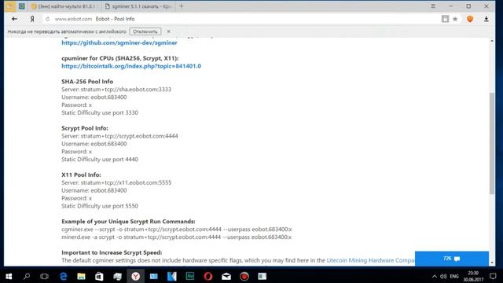Screen dimensions: 503x283
Task: Select the text 'Static Difficulty use port 4440'
Action: tap(100, 159)
